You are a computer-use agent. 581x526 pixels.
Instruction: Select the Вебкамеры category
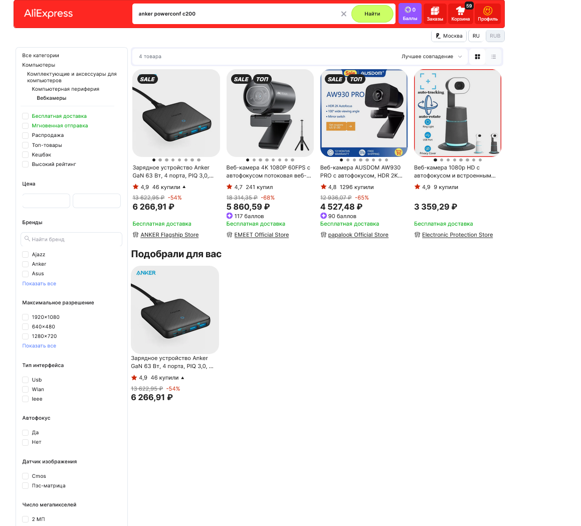tap(52, 98)
